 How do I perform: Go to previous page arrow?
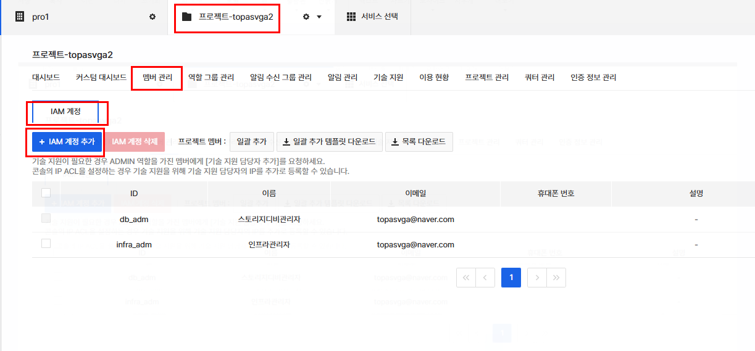485,278
